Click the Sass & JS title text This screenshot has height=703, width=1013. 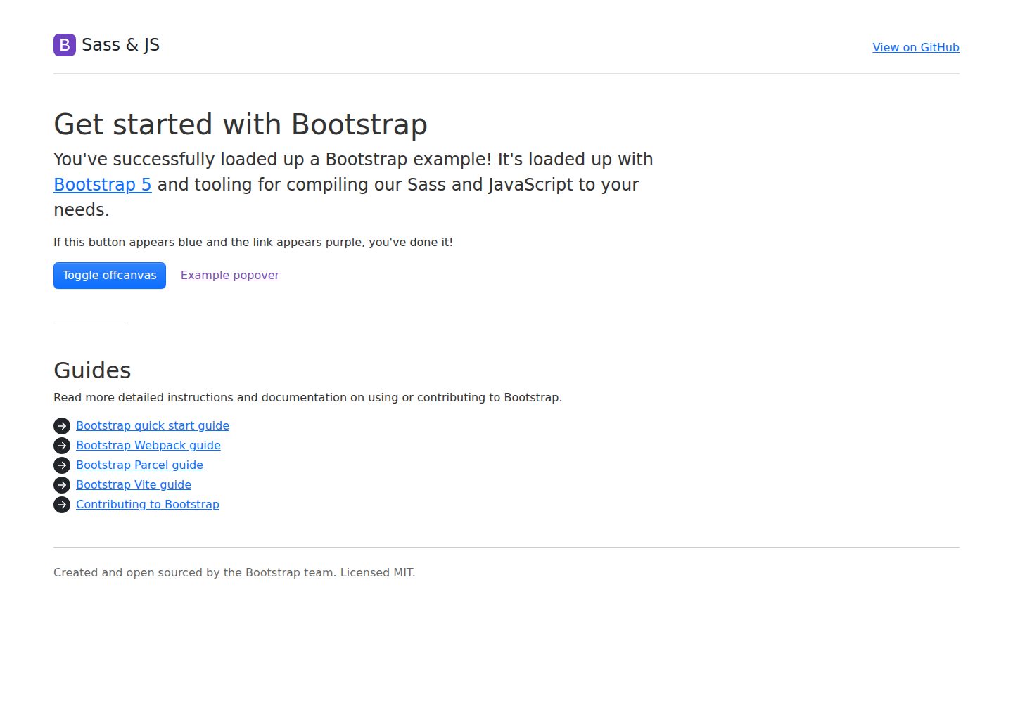(120, 45)
